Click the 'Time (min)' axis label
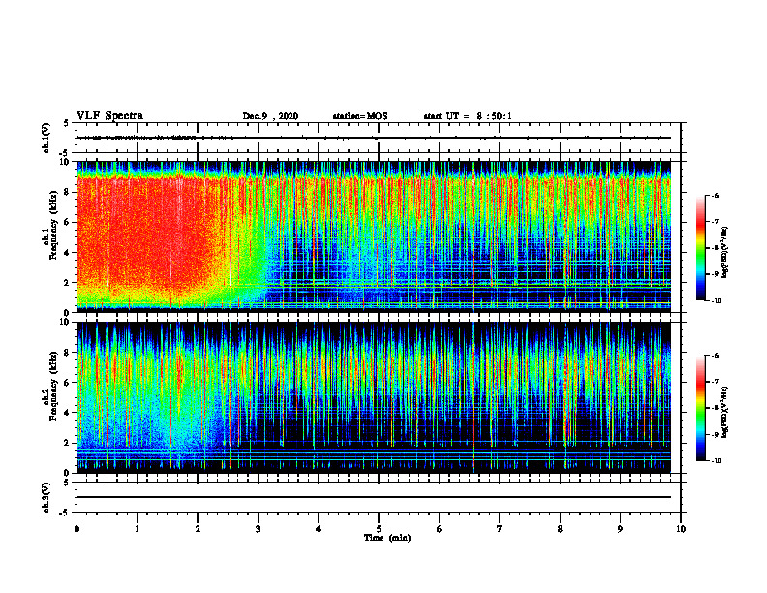767x593 pixels. point(387,538)
